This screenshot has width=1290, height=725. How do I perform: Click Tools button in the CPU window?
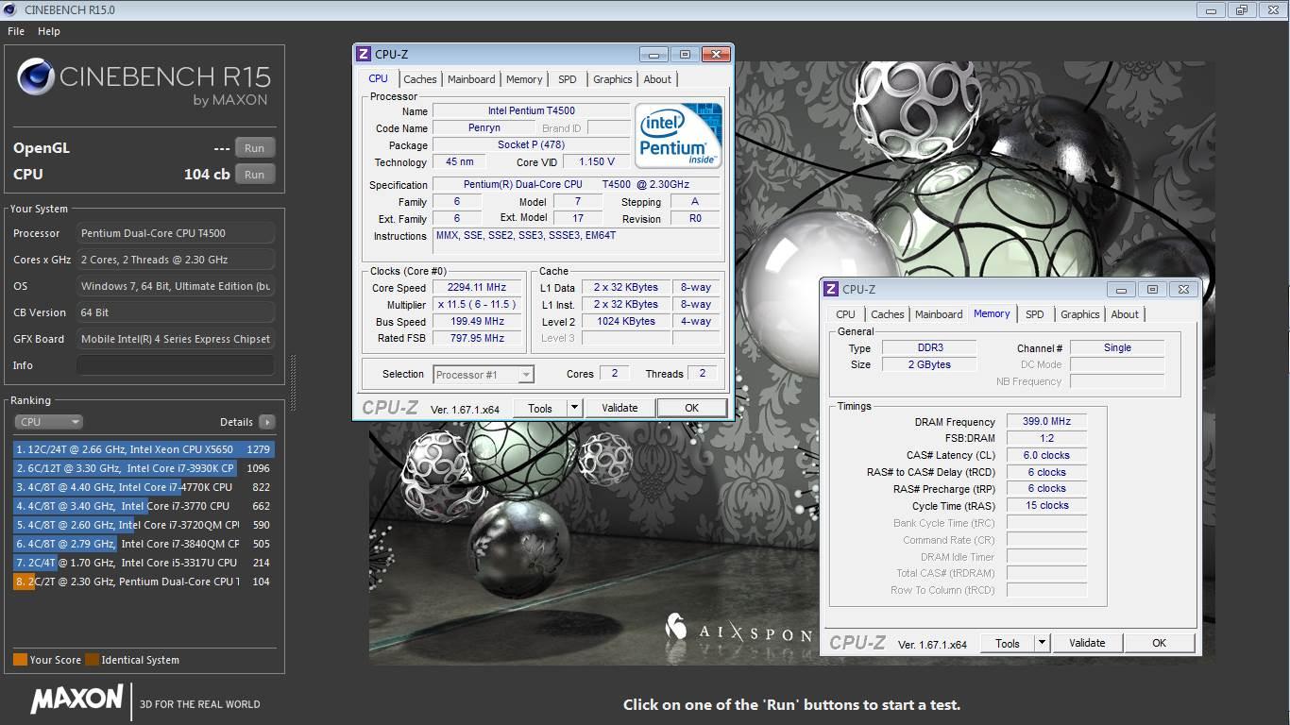[540, 408]
